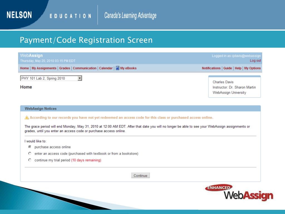Click the Payment/Code Registration Screen title

click(86, 40)
